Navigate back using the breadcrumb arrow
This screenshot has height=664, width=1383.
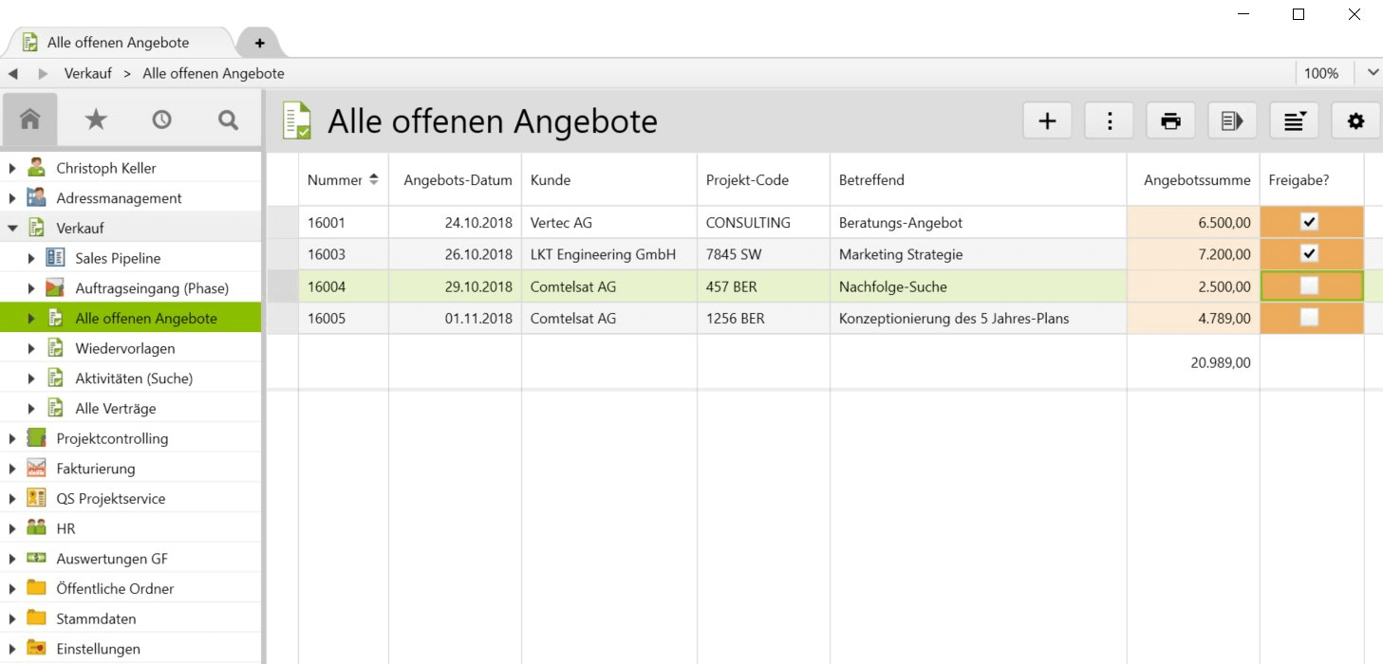(x=12, y=72)
